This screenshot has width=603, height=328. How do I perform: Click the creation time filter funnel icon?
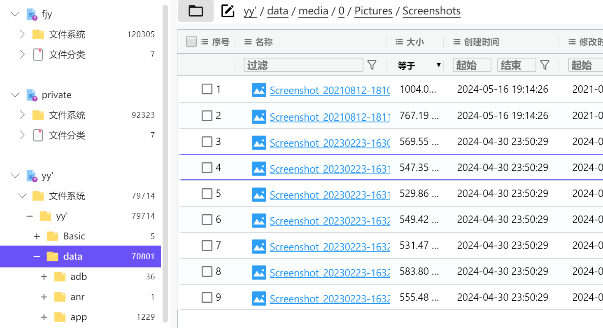click(545, 65)
